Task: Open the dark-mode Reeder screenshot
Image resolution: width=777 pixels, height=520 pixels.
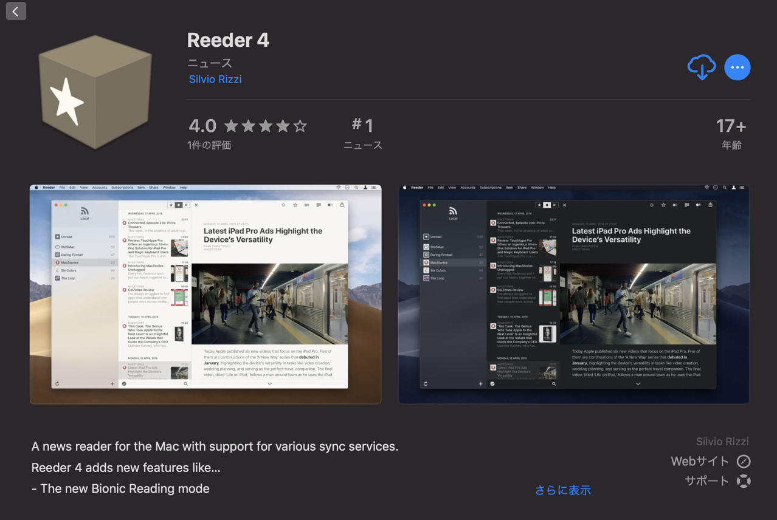Action: point(574,294)
